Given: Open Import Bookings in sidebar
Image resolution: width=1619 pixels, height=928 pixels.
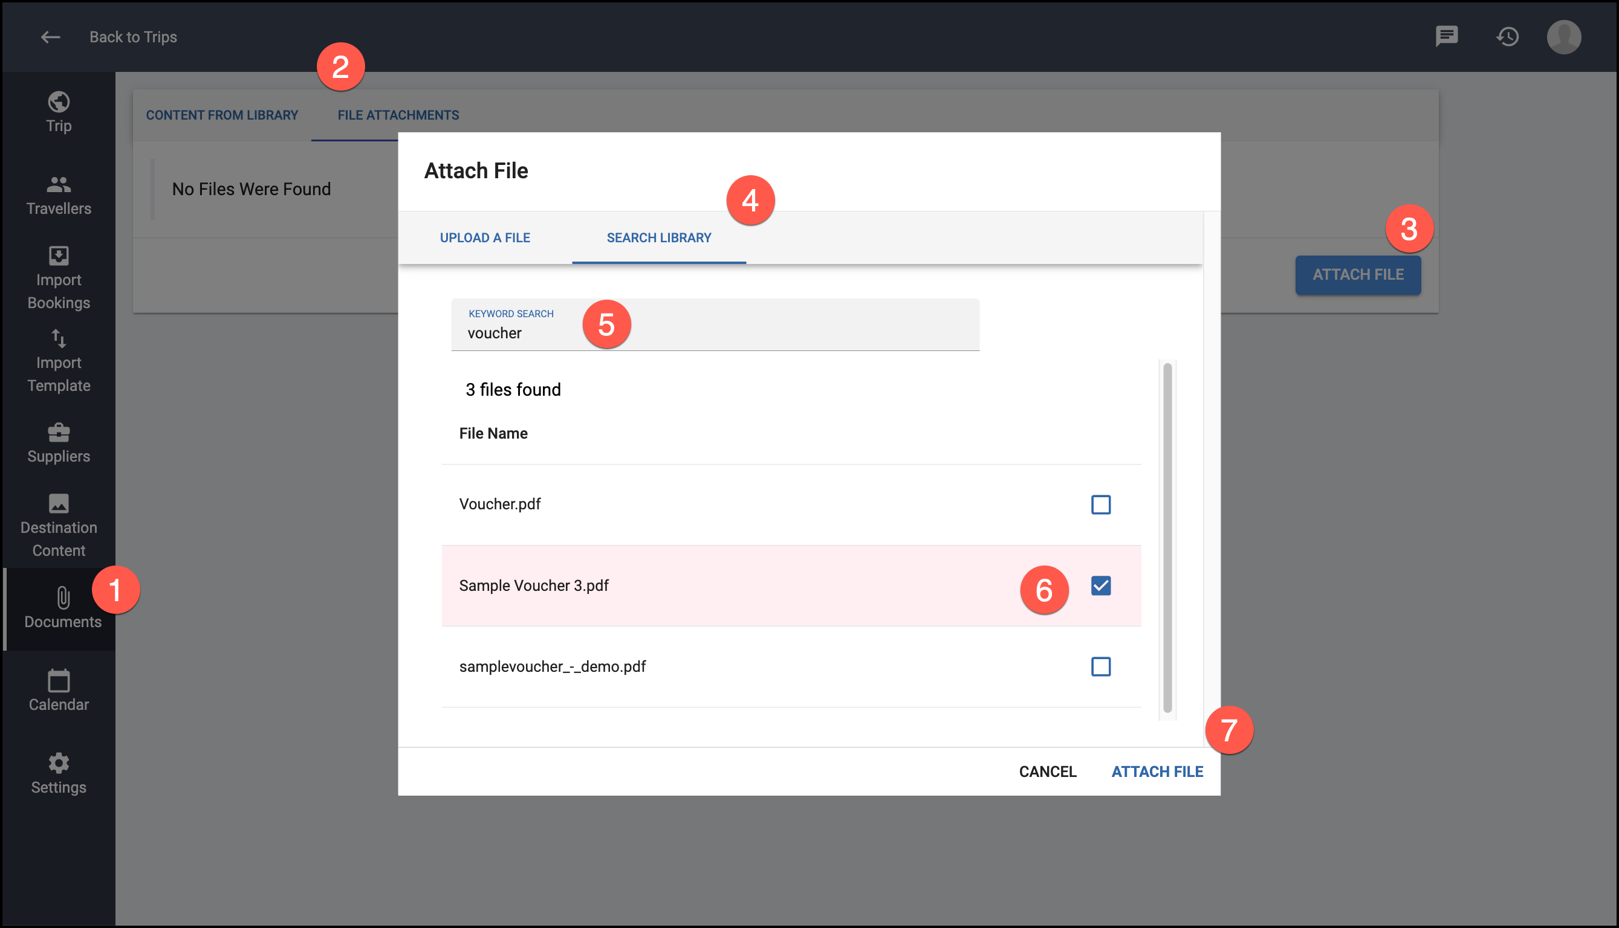Looking at the screenshot, I should coord(59,278).
